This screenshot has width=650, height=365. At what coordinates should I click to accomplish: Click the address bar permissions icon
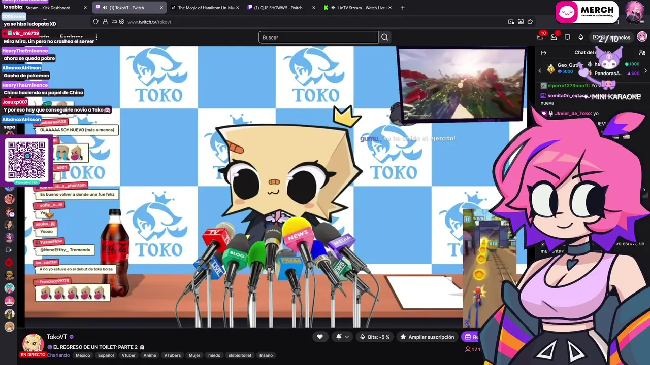click(x=115, y=22)
